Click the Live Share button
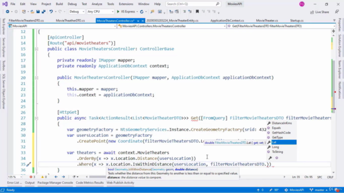344x193 pixels. click(319, 12)
